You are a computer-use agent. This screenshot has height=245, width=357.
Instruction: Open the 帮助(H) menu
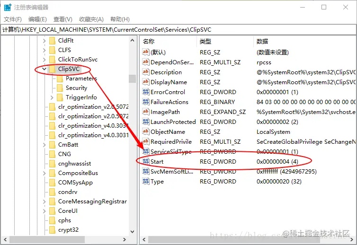click(120, 19)
